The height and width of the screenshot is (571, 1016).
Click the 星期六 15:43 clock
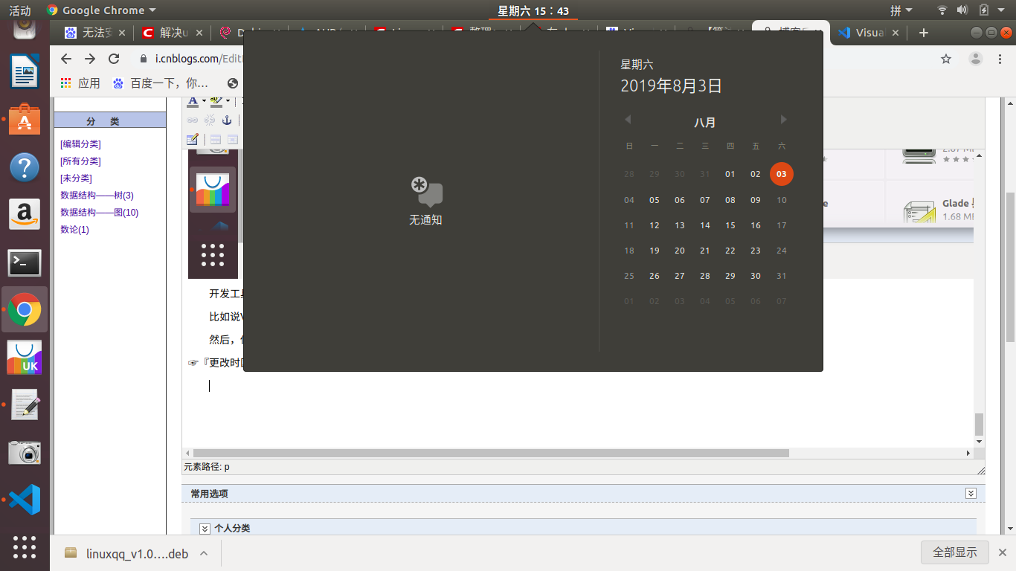pyautogui.click(x=533, y=10)
